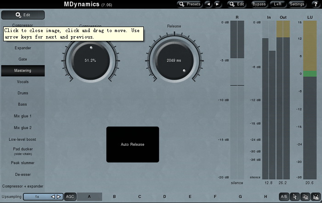Toggle the Auto Release button

point(133,144)
